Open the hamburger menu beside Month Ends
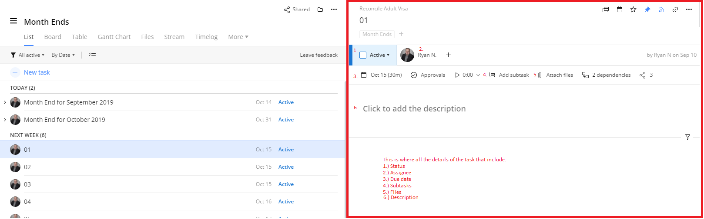The height and width of the screenshot is (219, 704). click(13, 21)
